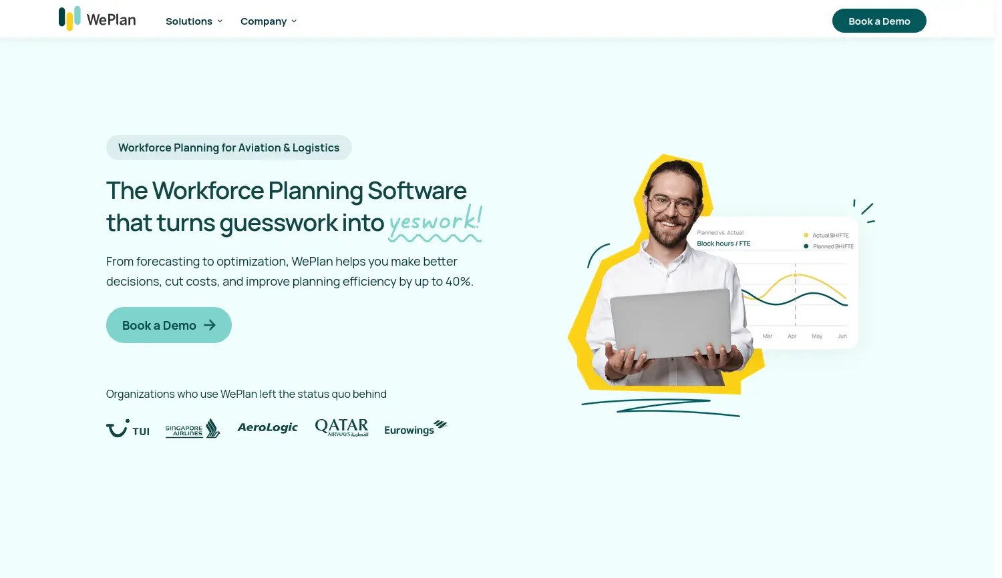This screenshot has height=578, width=1002.
Task: Click the AeroLogic logo
Action: (267, 428)
